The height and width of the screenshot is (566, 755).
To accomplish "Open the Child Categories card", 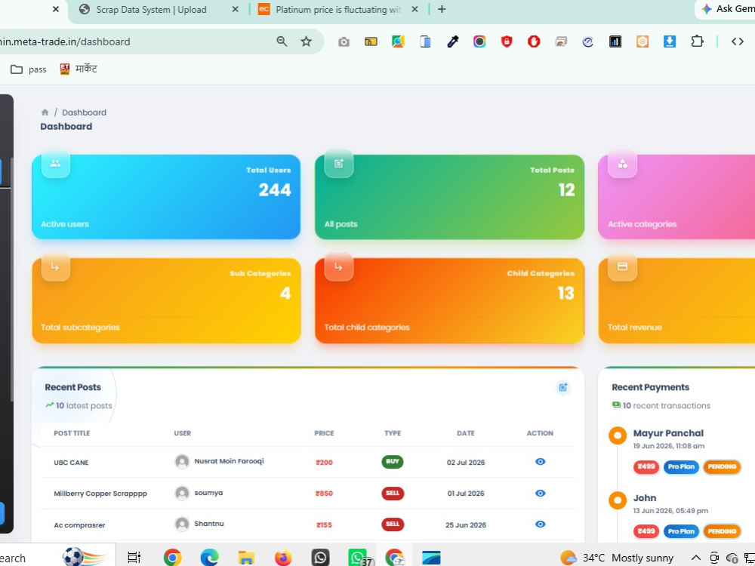I will tap(449, 300).
